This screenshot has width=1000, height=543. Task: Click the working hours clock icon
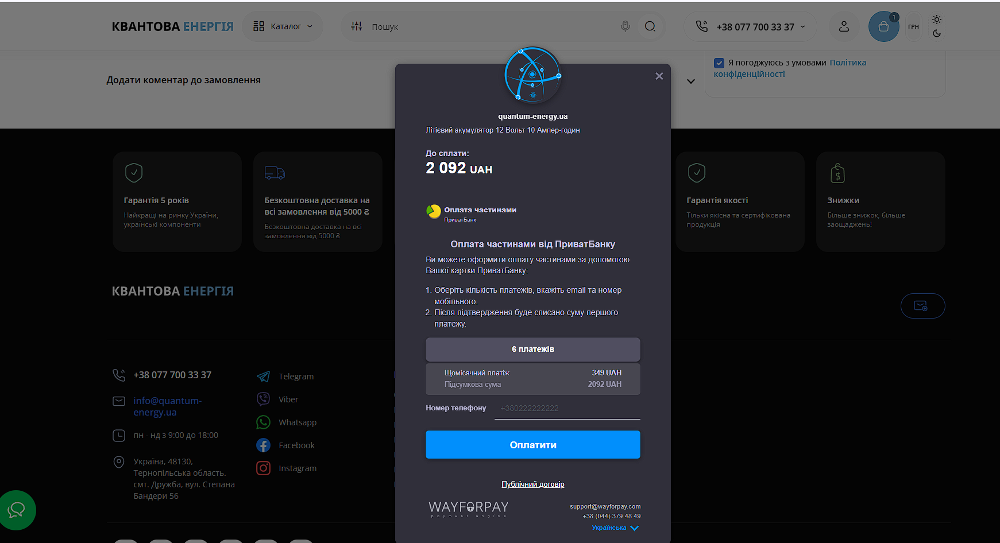click(x=119, y=436)
